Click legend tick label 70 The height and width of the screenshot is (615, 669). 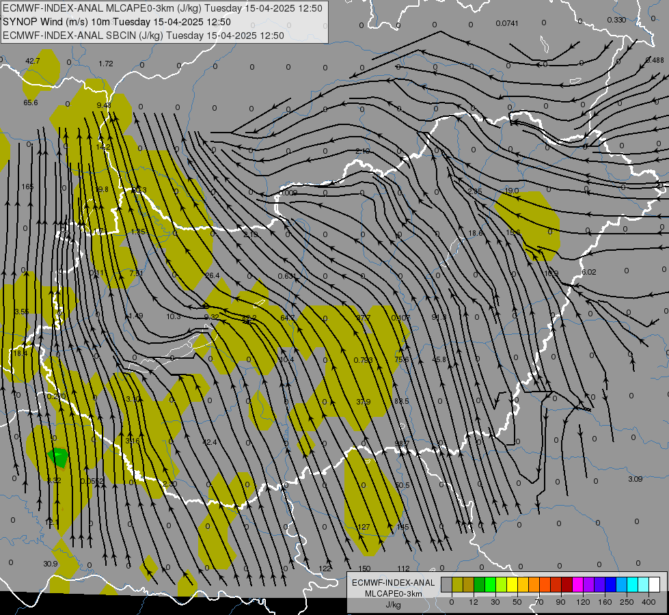tap(539, 602)
